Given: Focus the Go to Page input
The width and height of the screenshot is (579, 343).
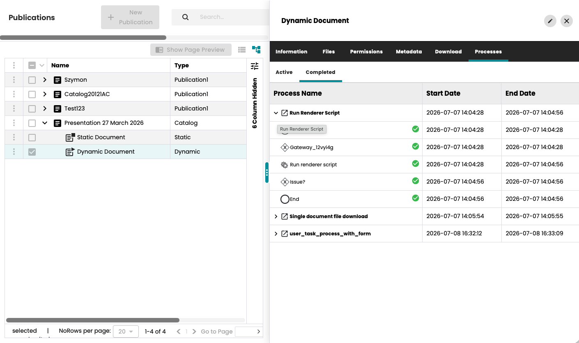Looking at the screenshot, I should pyautogui.click(x=245, y=331).
